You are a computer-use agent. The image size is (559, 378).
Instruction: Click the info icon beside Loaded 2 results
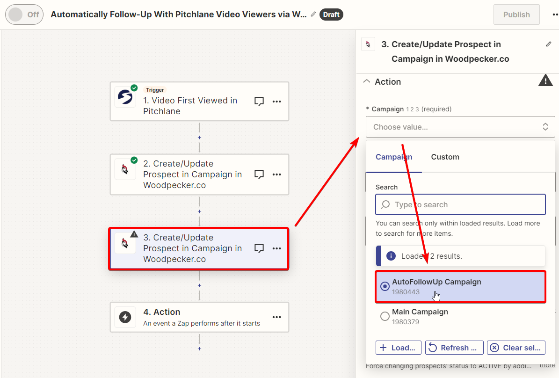391,256
